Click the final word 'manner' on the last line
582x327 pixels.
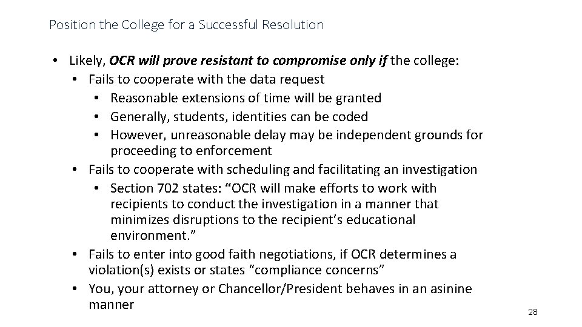[x=111, y=305]
